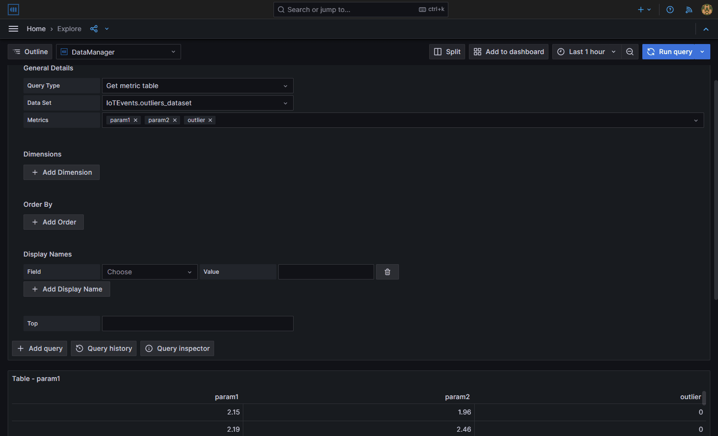The height and width of the screenshot is (436, 718).
Task: Open the help question mark icon
Action: pyautogui.click(x=670, y=10)
